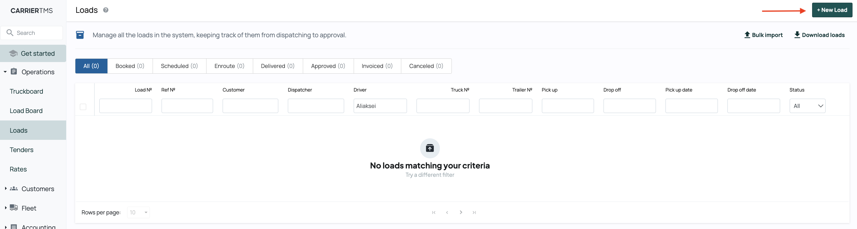Screen dimensions: 857x229
Task: Click the Pick up date filter field
Action: coord(691,106)
